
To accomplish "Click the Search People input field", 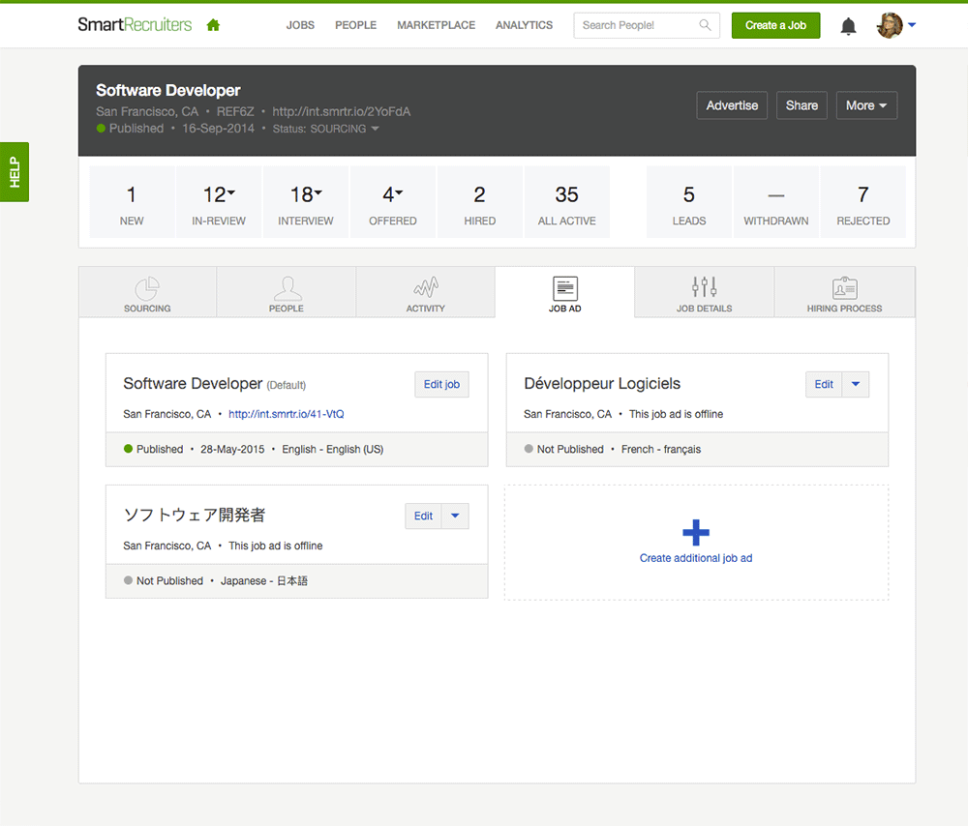I will click(637, 25).
